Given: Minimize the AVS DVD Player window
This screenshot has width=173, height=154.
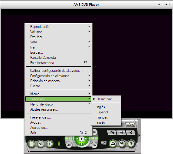Looking at the screenshot, I should 162,5.
